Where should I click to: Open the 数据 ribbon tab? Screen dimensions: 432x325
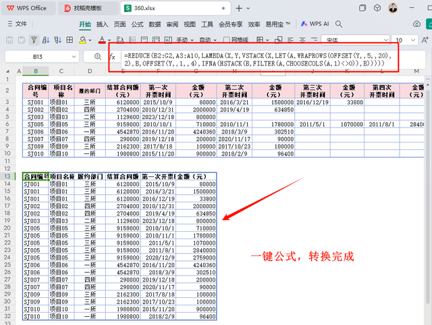tap(155, 24)
